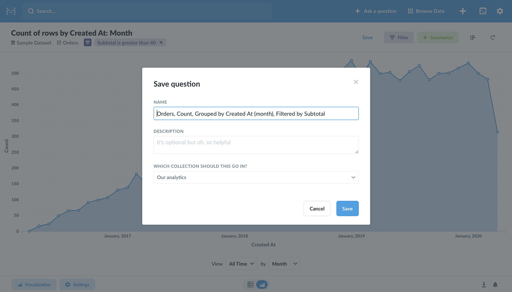The image size is (512, 292).
Task: Keep line chart view selected
Action: tap(262, 284)
